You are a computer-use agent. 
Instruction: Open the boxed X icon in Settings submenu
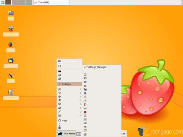point(85,75)
